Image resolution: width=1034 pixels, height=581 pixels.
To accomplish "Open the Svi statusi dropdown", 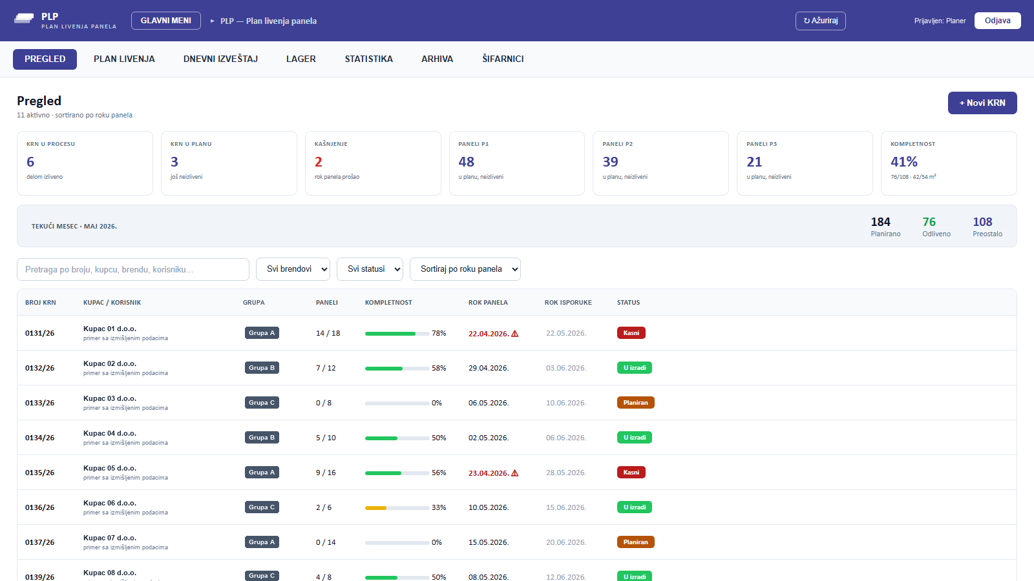I will [370, 269].
